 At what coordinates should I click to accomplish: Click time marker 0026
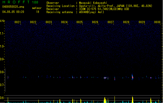coord(95,22)
